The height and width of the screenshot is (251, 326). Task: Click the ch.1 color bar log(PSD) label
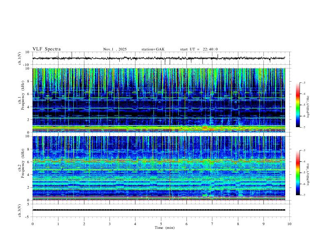[308, 107]
